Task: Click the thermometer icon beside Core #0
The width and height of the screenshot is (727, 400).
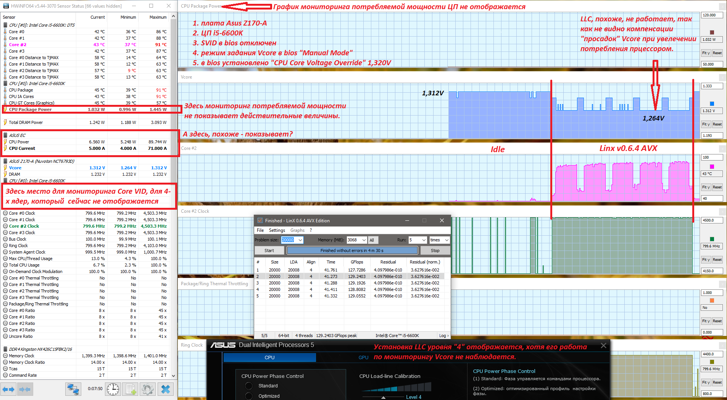Action: [5, 32]
